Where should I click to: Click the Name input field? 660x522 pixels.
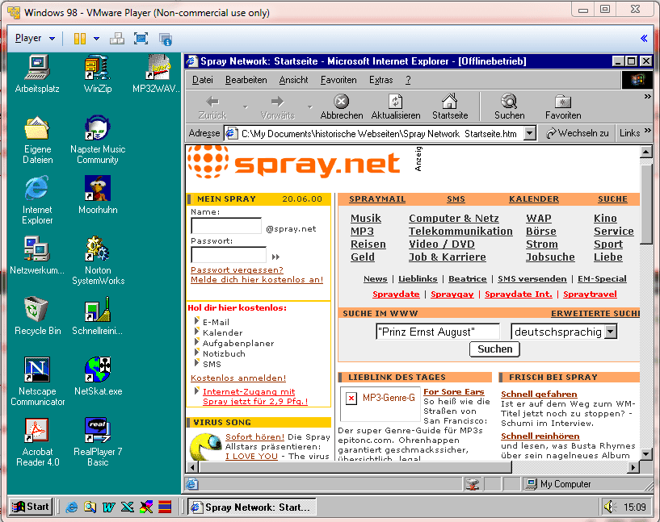coord(226,226)
